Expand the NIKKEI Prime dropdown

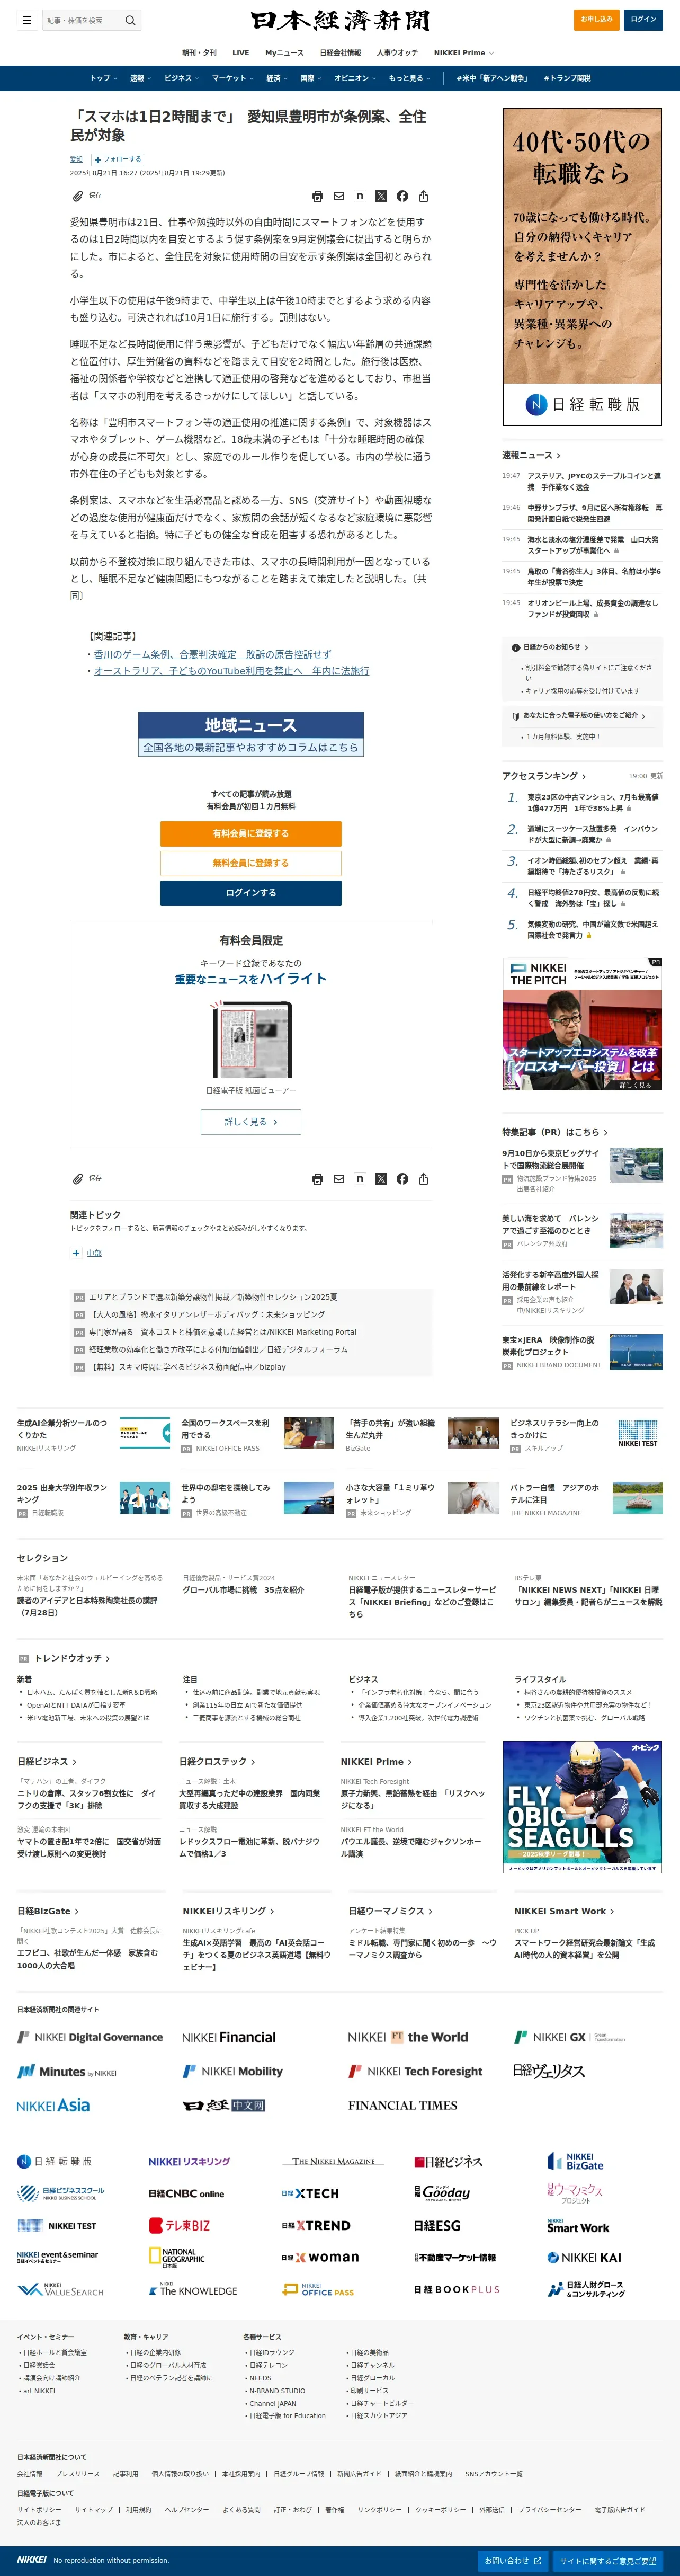pos(463,53)
